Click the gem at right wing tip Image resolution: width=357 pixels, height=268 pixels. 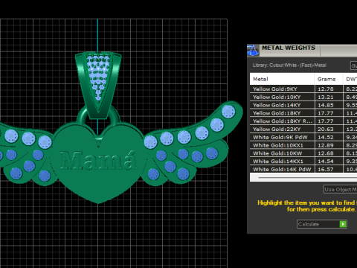[x=228, y=111]
